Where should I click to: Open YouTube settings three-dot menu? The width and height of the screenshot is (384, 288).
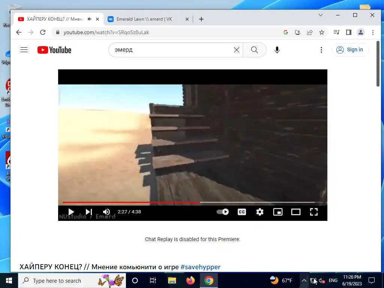(x=321, y=50)
